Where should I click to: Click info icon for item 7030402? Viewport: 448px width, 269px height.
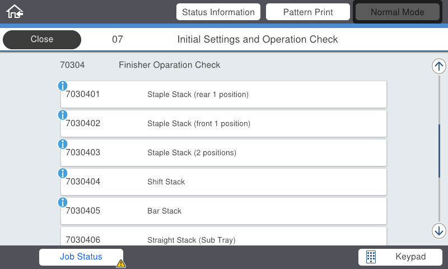tap(63, 115)
